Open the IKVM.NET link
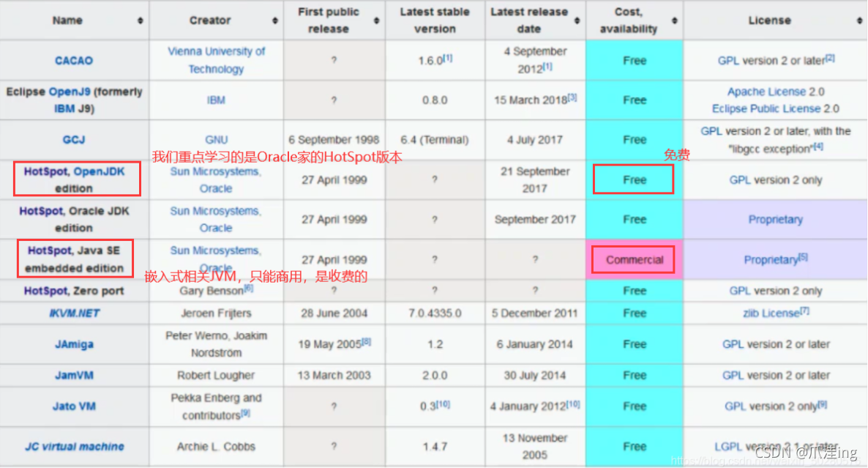 (x=74, y=313)
